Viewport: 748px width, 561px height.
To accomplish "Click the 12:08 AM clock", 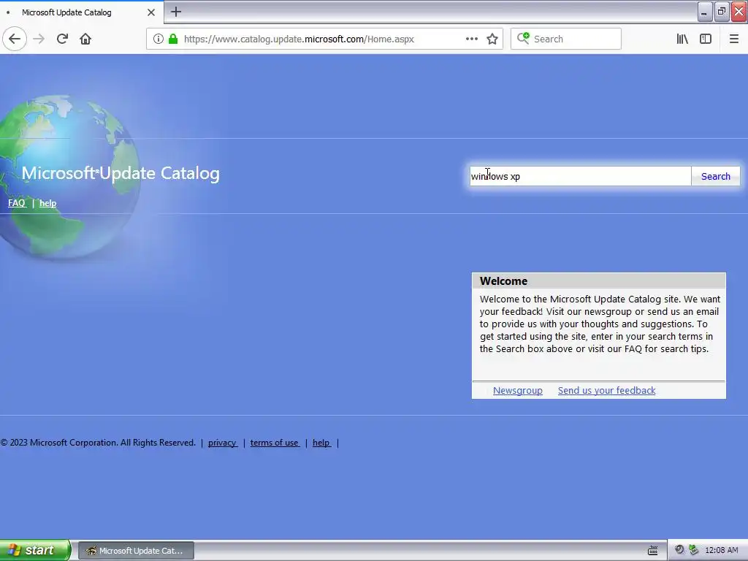I will [721, 551].
